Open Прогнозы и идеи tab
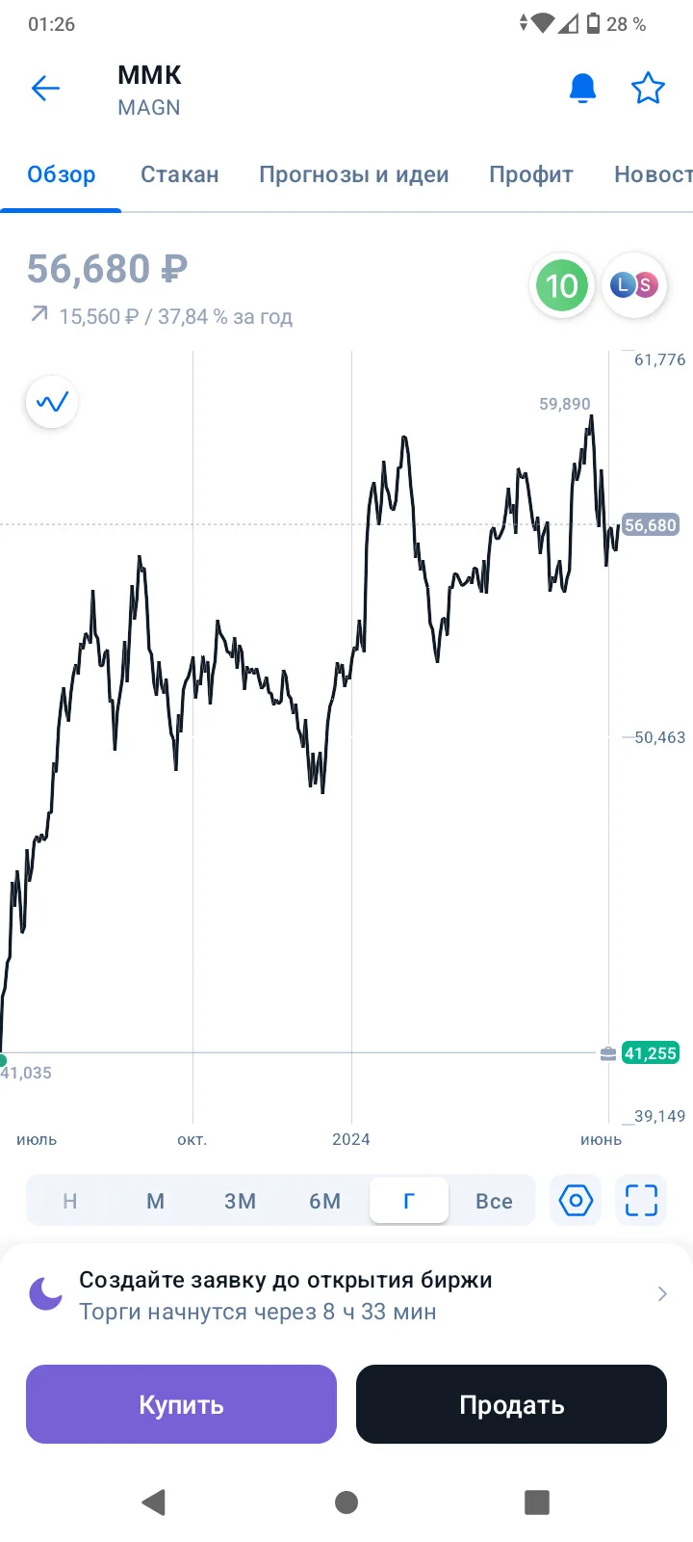 tap(354, 174)
